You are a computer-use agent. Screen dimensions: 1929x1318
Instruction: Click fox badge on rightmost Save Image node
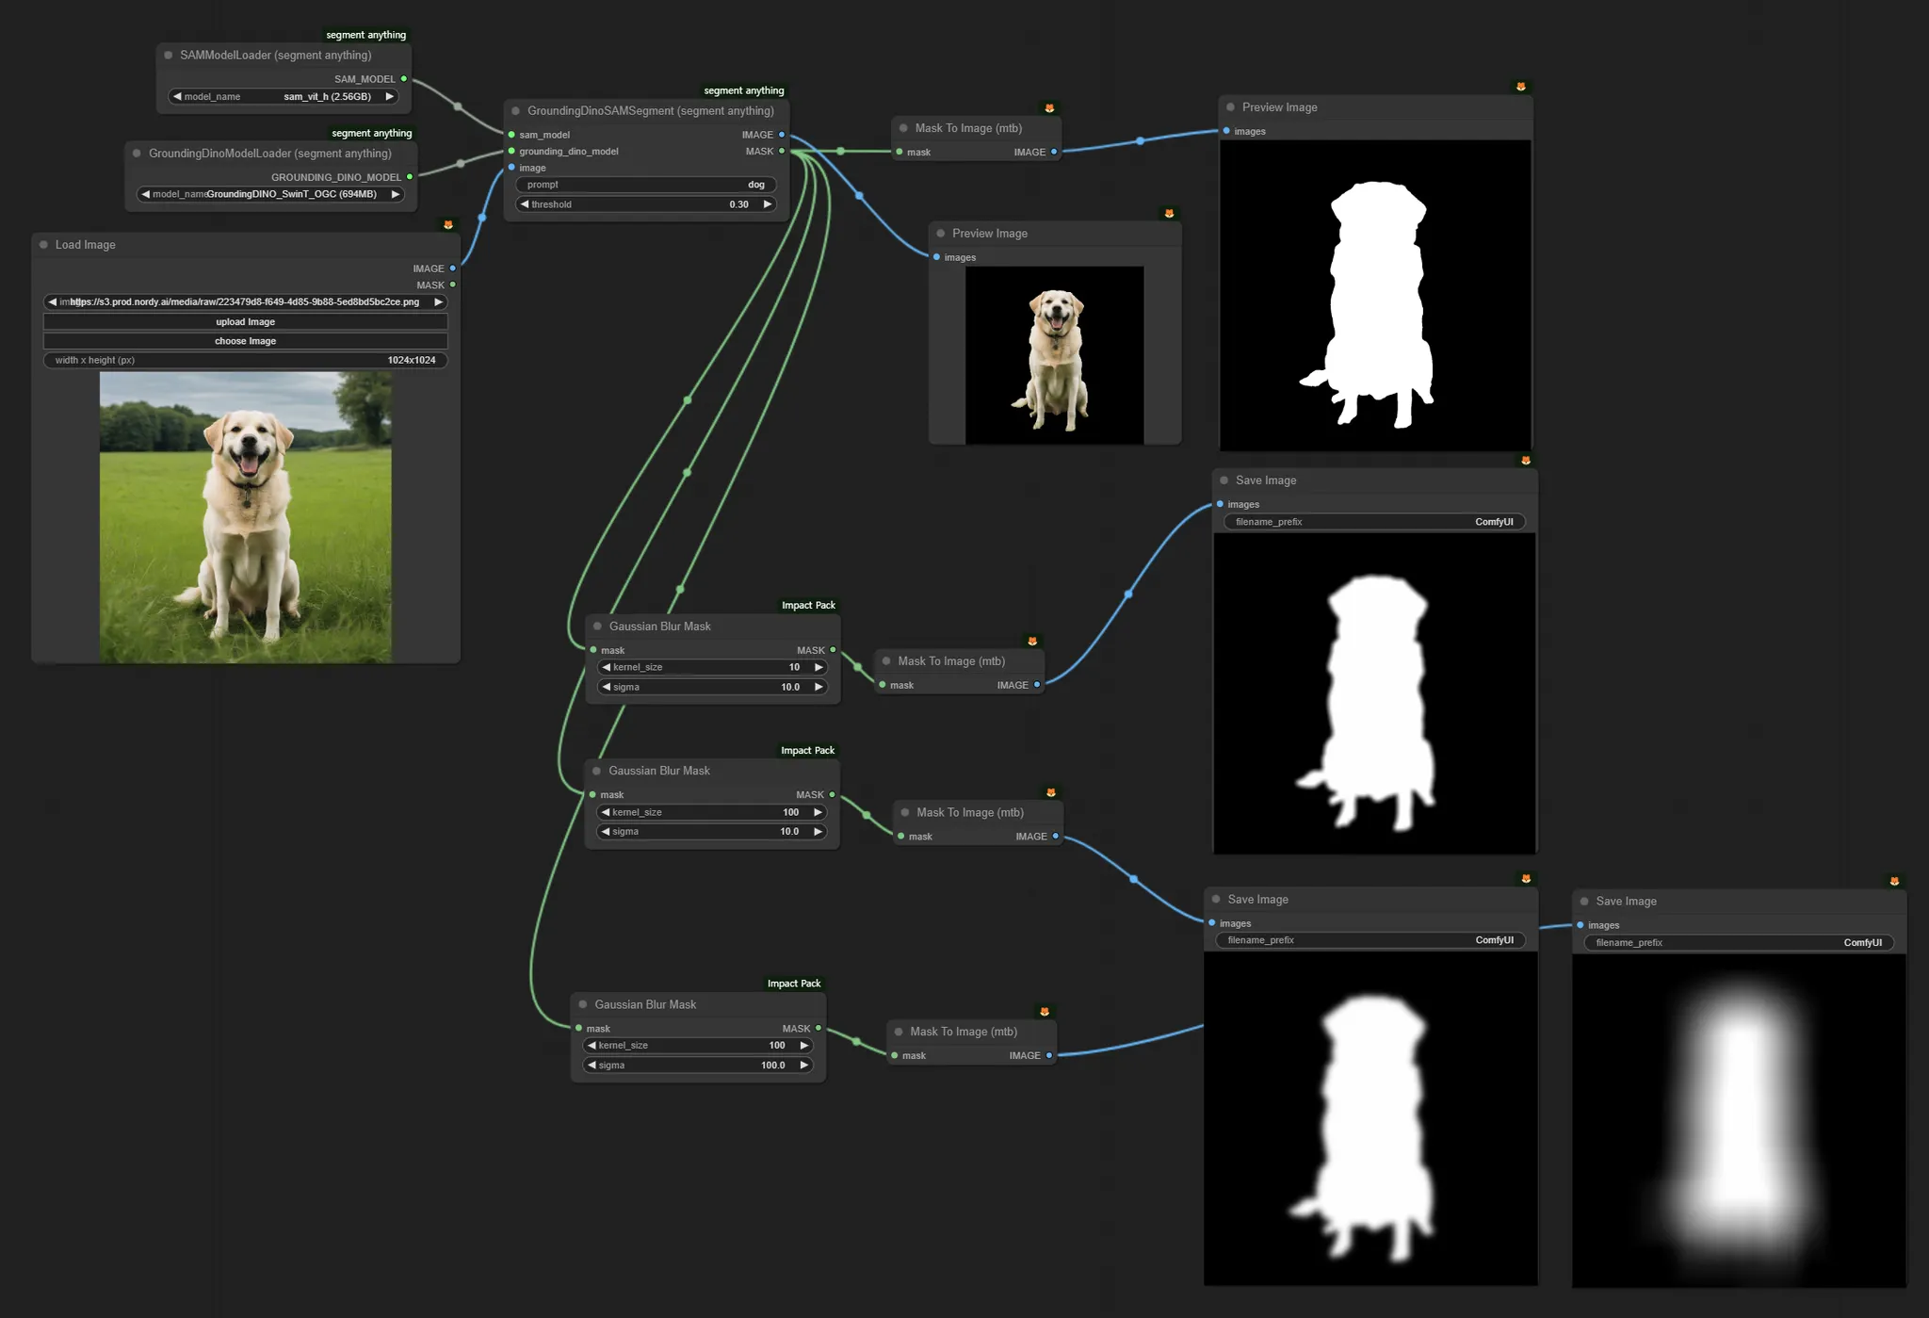point(1894,881)
